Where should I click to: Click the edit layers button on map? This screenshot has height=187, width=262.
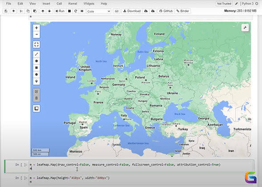tap(37, 92)
